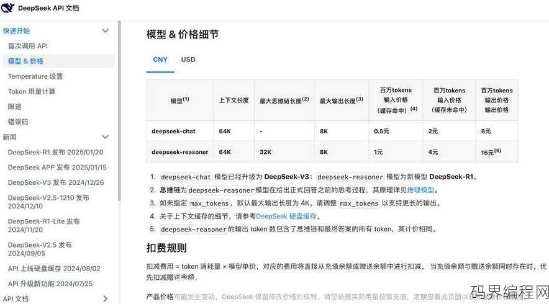Click the deepseek-reasoner table cell
Viewport: 549px width, 304px height.
coord(179,152)
